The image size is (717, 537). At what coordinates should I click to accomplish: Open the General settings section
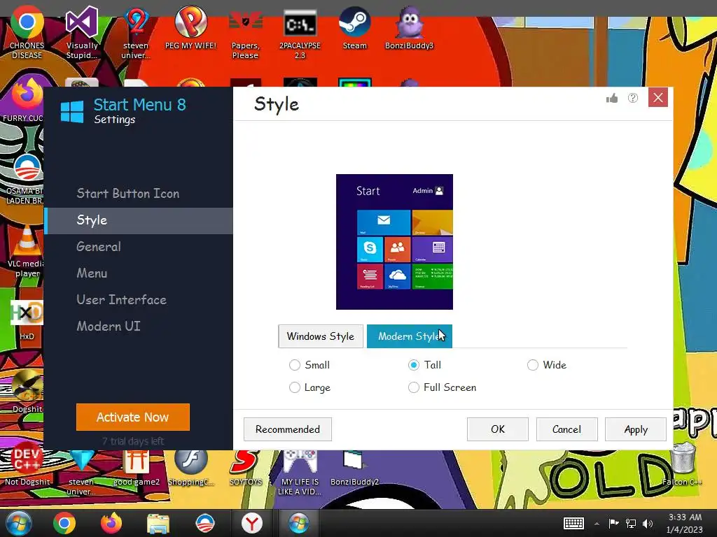[x=99, y=247]
